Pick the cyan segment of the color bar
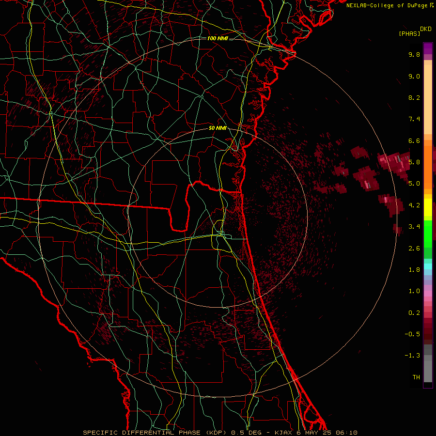Image resolution: width=436 pixels, height=436 pixels. click(428, 266)
